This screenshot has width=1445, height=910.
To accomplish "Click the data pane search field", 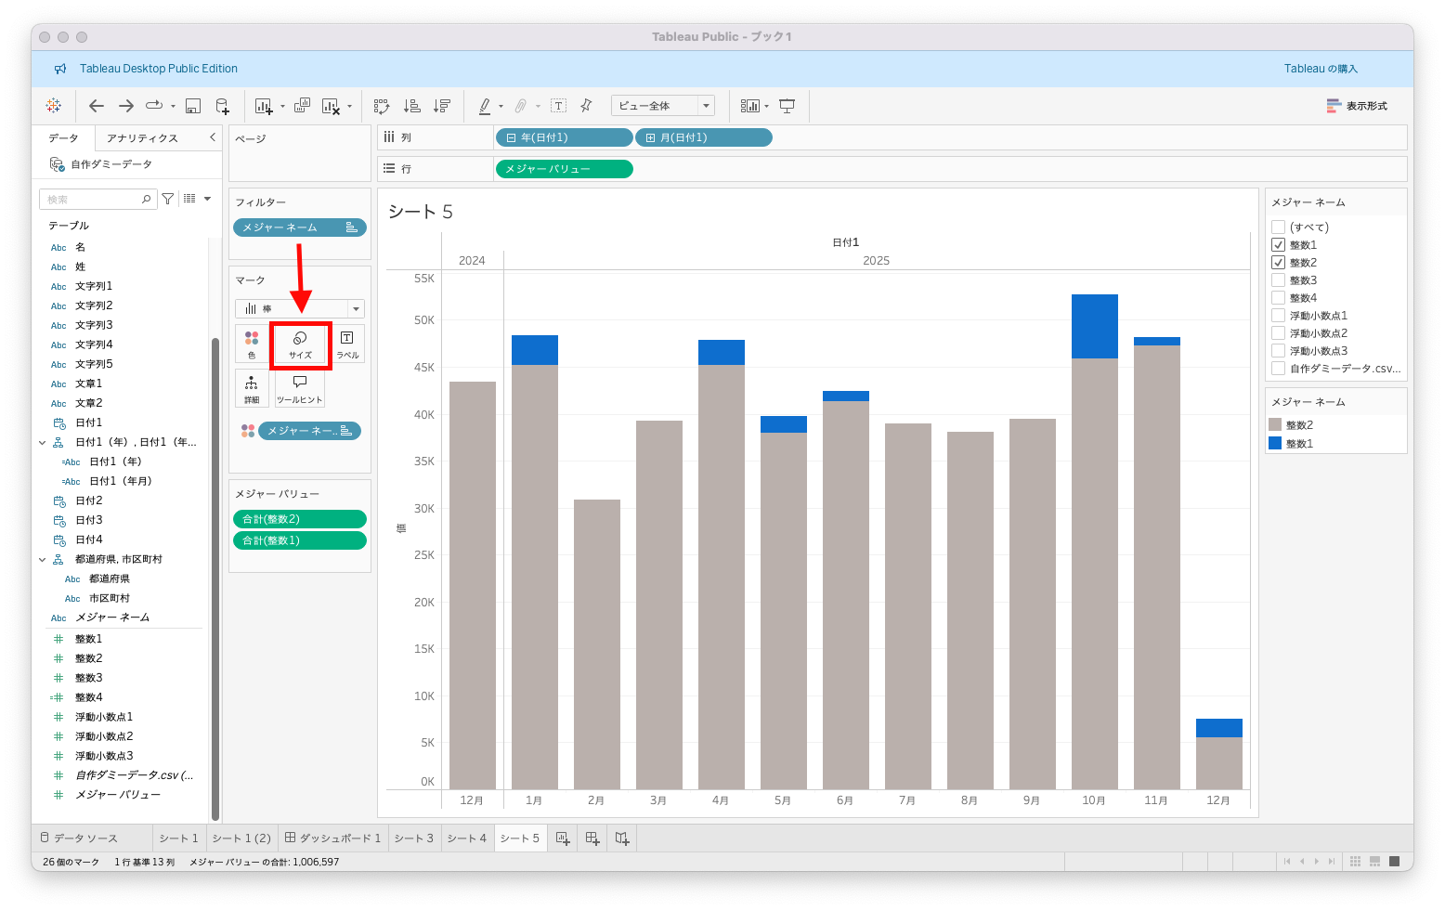I will pyautogui.click(x=93, y=200).
